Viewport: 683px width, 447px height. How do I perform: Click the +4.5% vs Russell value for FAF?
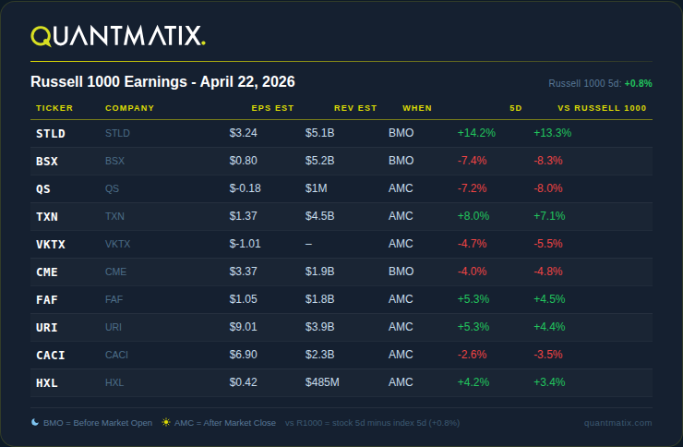tap(549, 299)
